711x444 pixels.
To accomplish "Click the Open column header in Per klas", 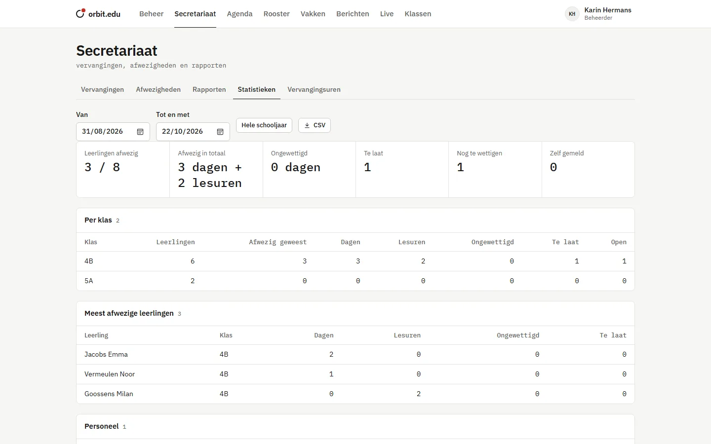I will tap(619, 242).
